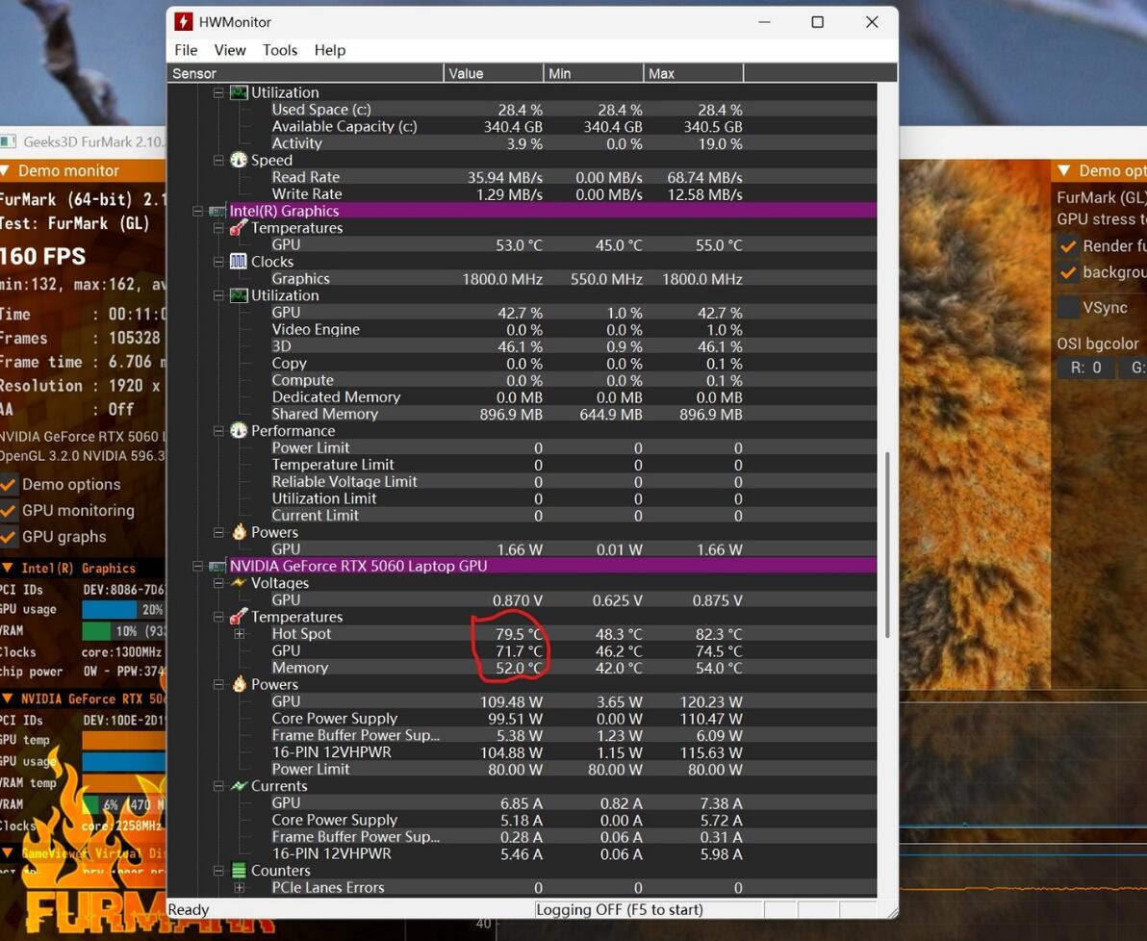This screenshot has width=1147, height=941.
Task: Toggle GPU monitoring checkbox in FurMark
Action: pyautogui.click(x=8, y=510)
